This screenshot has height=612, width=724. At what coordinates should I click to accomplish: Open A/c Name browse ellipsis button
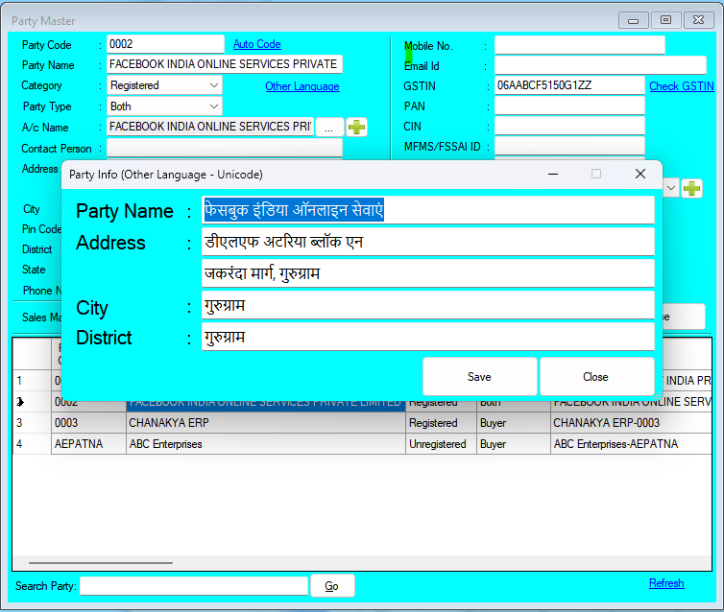click(x=328, y=128)
